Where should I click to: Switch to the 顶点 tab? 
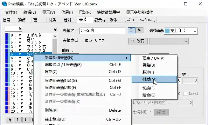[24, 20]
